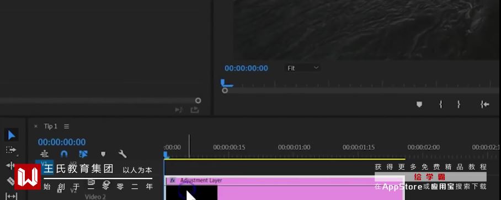Toggle Linked Selection in timeline
501x200 pixels.
tap(83, 154)
